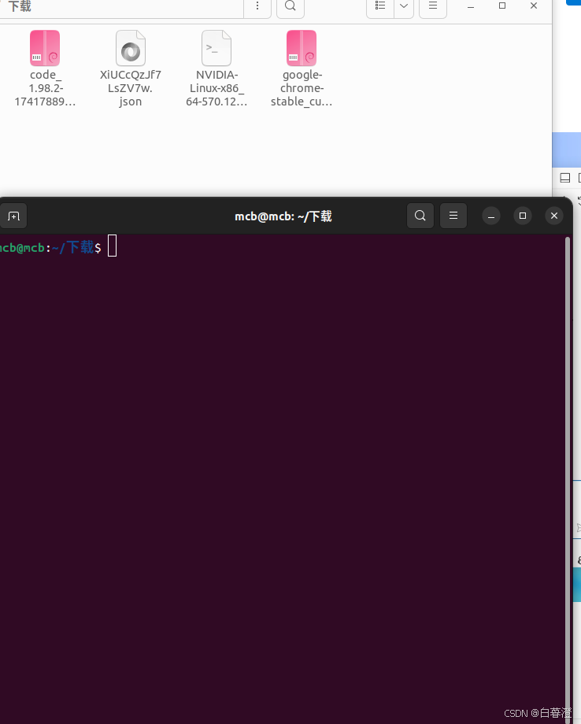581x724 pixels.
Task: Expand file manager view options dropdown
Action: (404, 6)
